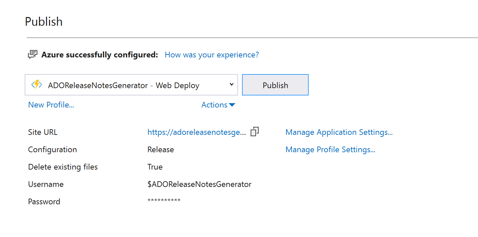478x237 pixels.
Task: Open the "How was your experience?" link
Action: tap(212, 54)
